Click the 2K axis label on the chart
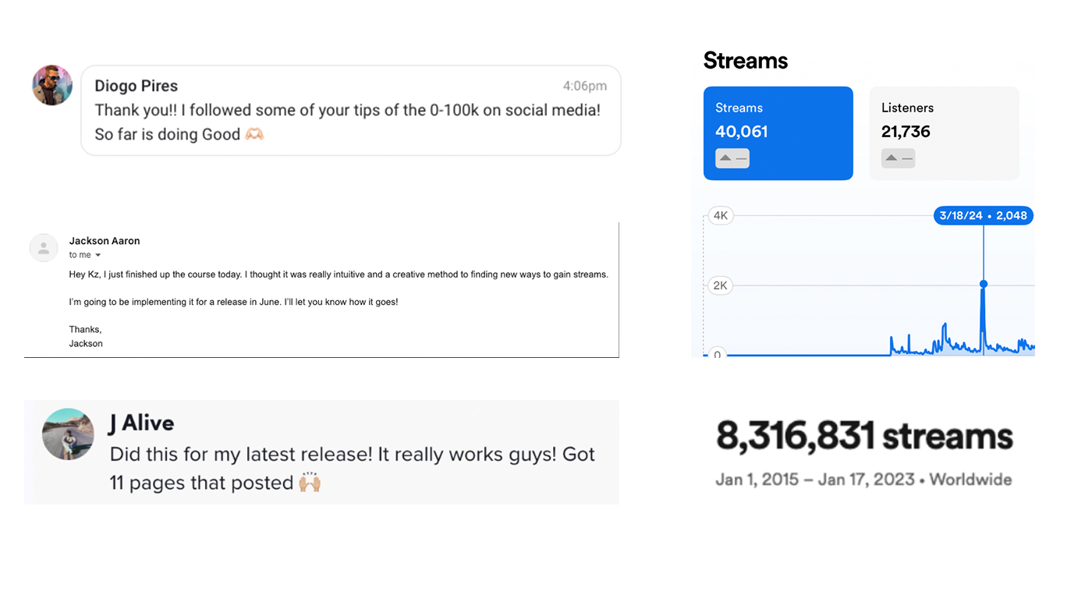Image resolution: width=1092 pixels, height=616 pixels. 721,285
